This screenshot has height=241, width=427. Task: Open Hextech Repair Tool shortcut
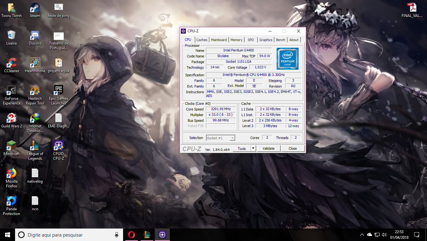[x=35, y=95]
